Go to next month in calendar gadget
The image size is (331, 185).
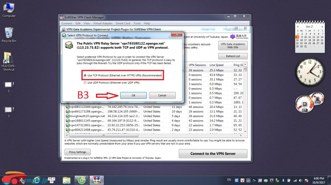pyautogui.click(x=322, y=27)
